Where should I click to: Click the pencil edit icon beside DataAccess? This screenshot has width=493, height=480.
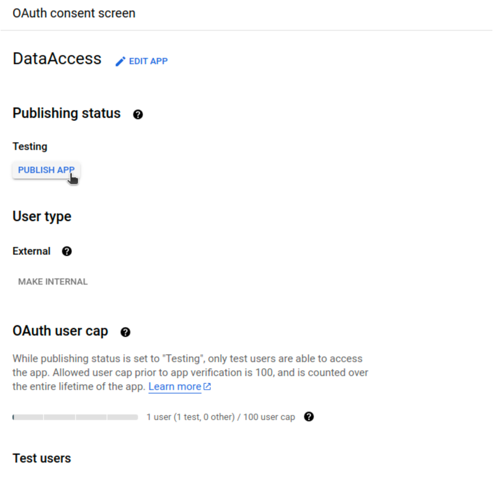(120, 60)
